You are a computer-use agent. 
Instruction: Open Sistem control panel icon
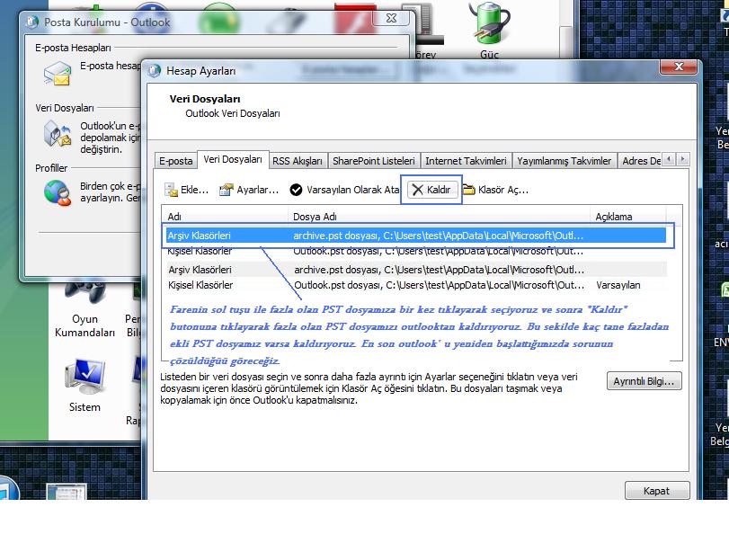84,385
